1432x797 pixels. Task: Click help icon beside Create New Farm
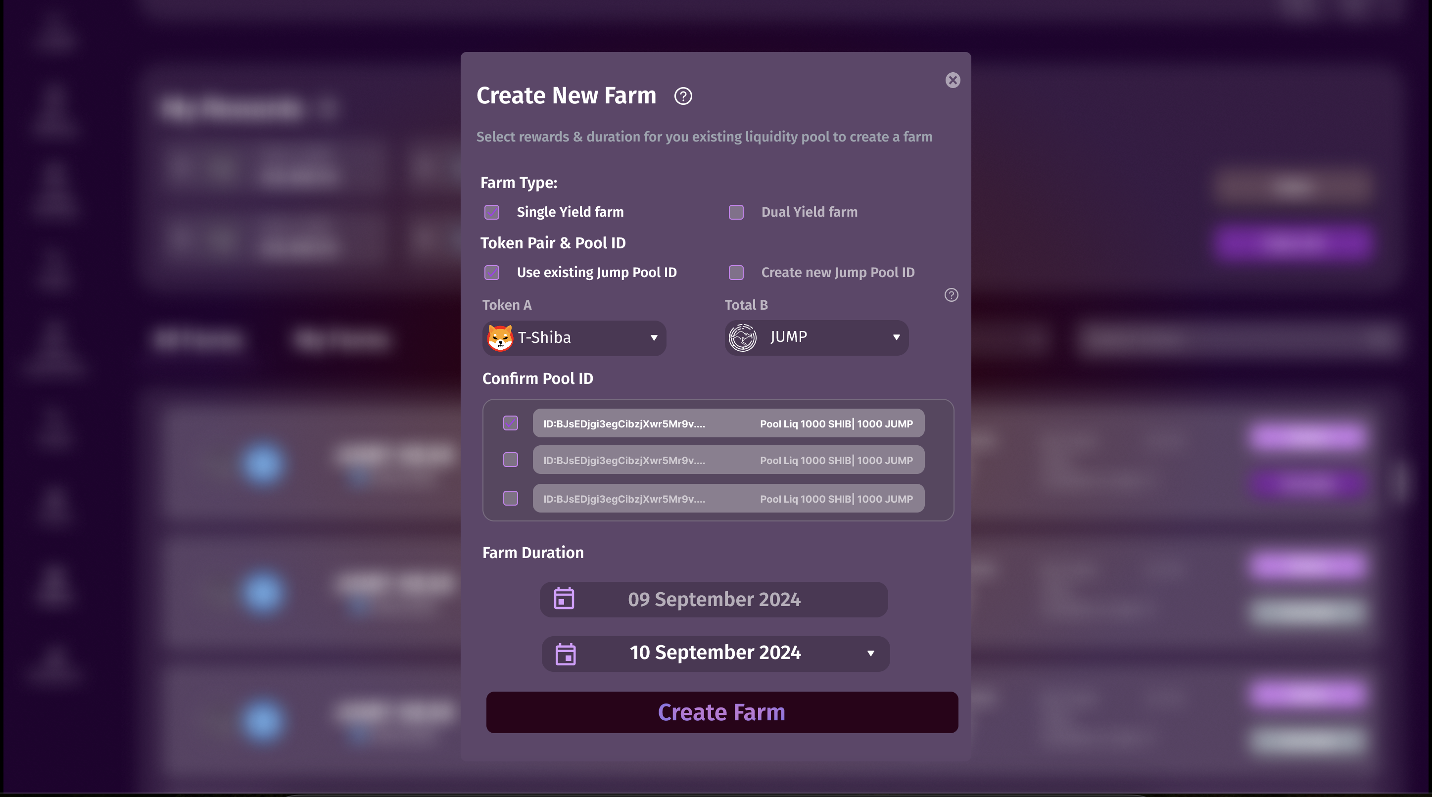(683, 96)
